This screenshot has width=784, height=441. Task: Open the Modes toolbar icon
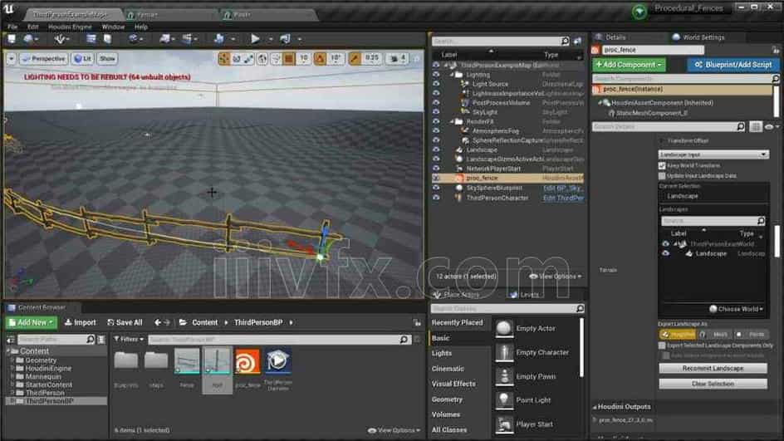60,38
